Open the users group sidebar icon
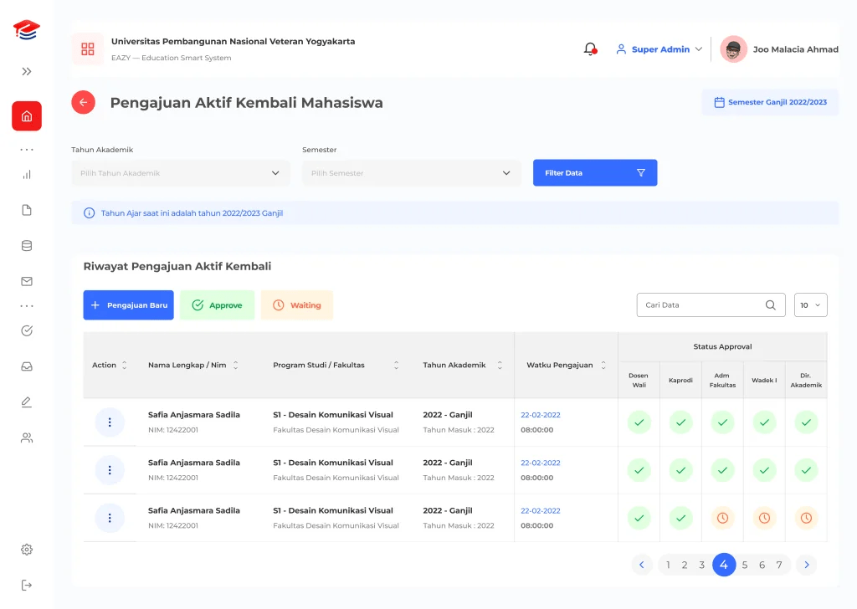Screen dimensions: 857x609 tap(27, 438)
